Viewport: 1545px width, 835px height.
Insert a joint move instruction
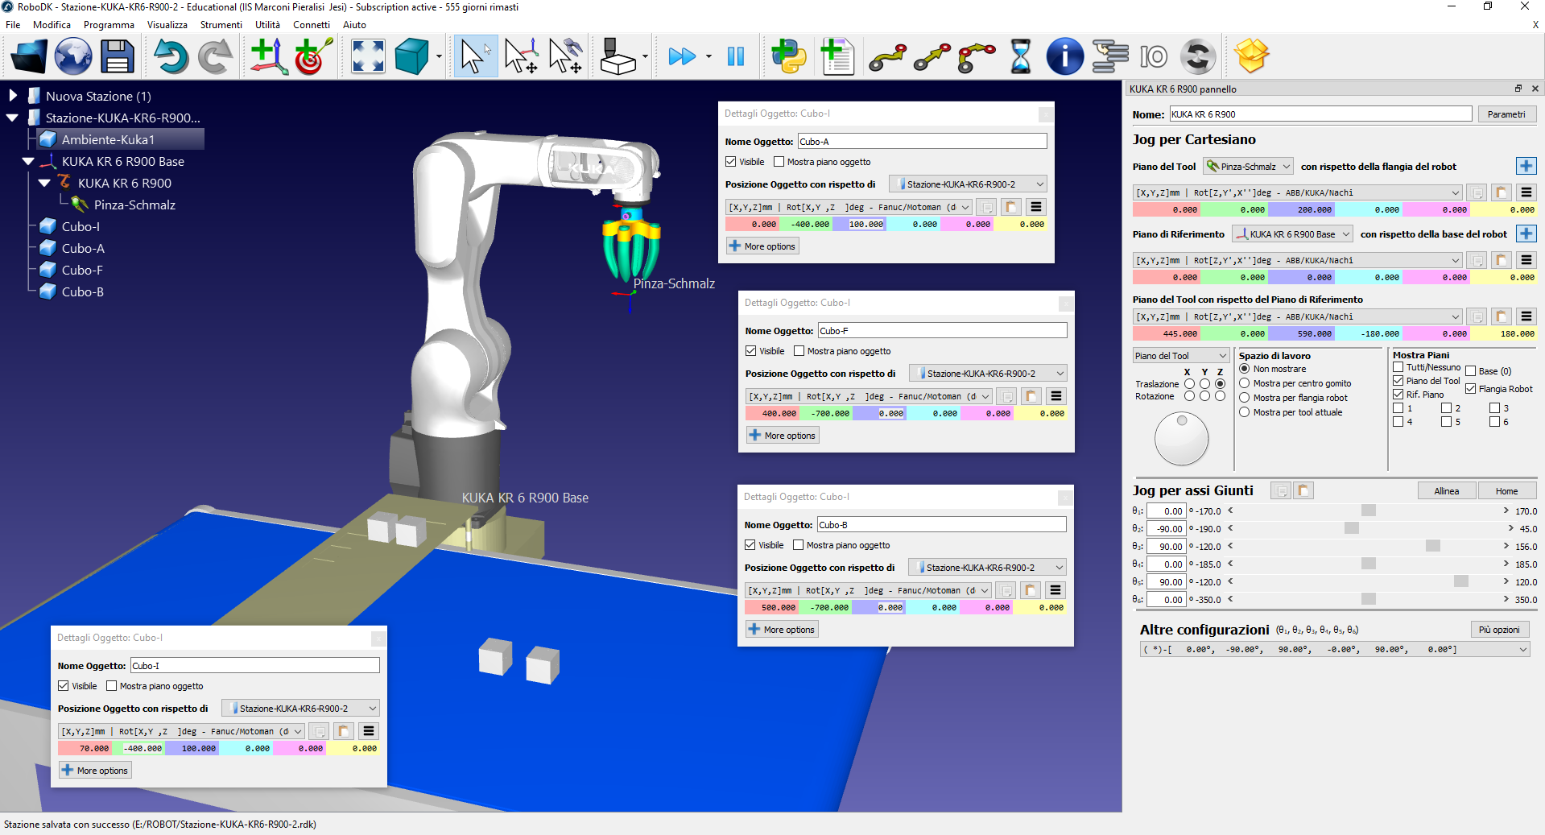click(x=887, y=56)
